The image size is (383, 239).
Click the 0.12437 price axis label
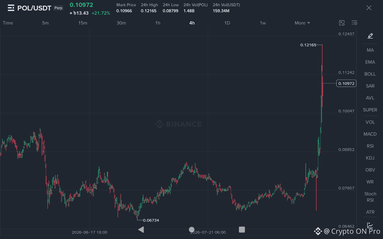(346, 34)
